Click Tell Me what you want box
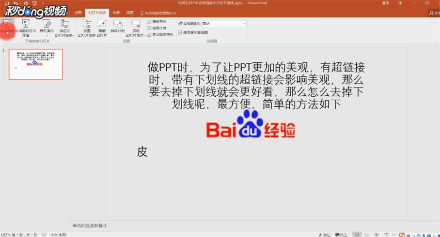The image size is (440, 237). tap(158, 13)
